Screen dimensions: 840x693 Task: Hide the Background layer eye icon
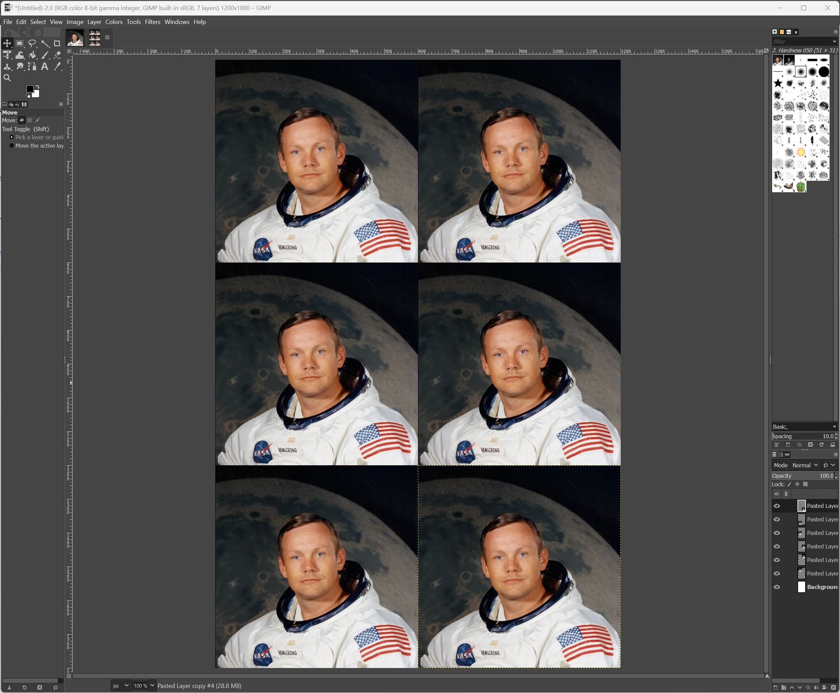point(777,587)
